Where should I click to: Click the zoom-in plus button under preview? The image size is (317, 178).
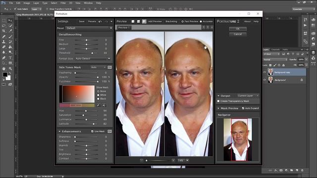coord(173,160)
